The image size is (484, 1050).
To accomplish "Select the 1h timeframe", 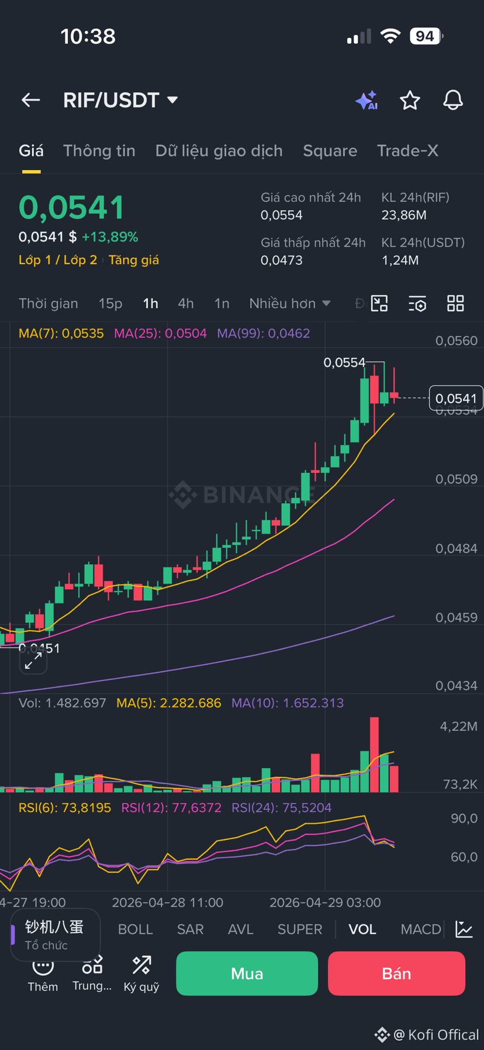I will 150,303.
